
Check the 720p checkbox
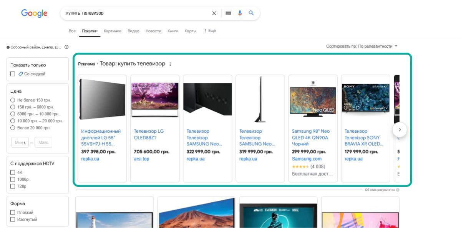coord(13,186)
